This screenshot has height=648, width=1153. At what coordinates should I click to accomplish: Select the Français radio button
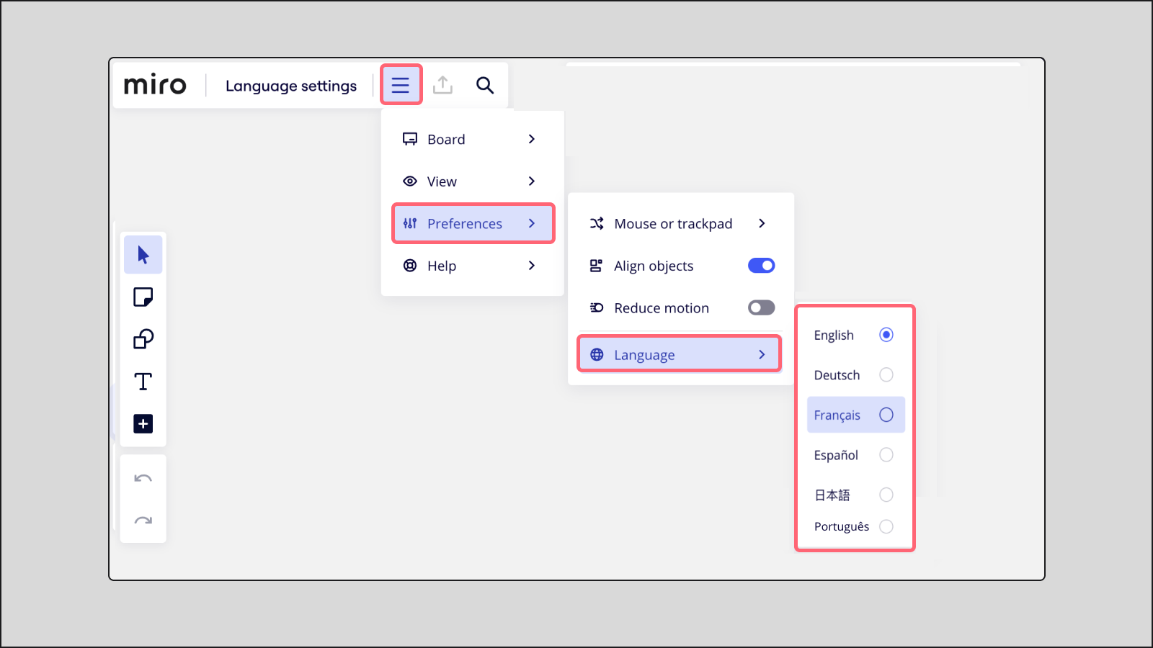(886, 415)
